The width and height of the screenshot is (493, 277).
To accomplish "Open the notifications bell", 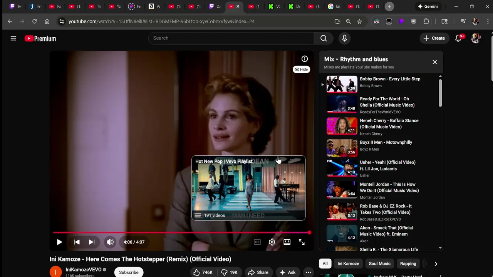I will click(x=458, y=38).
